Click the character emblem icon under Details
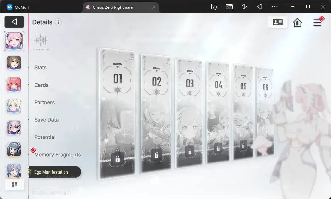The image size is (331, 199). click(x=41, y=40)
